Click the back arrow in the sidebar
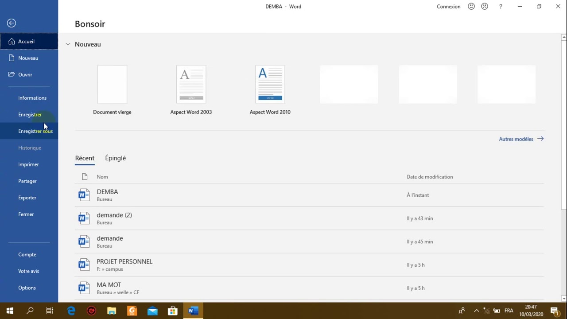Screen dimensions: 567x319 click(x=11, y=23)
